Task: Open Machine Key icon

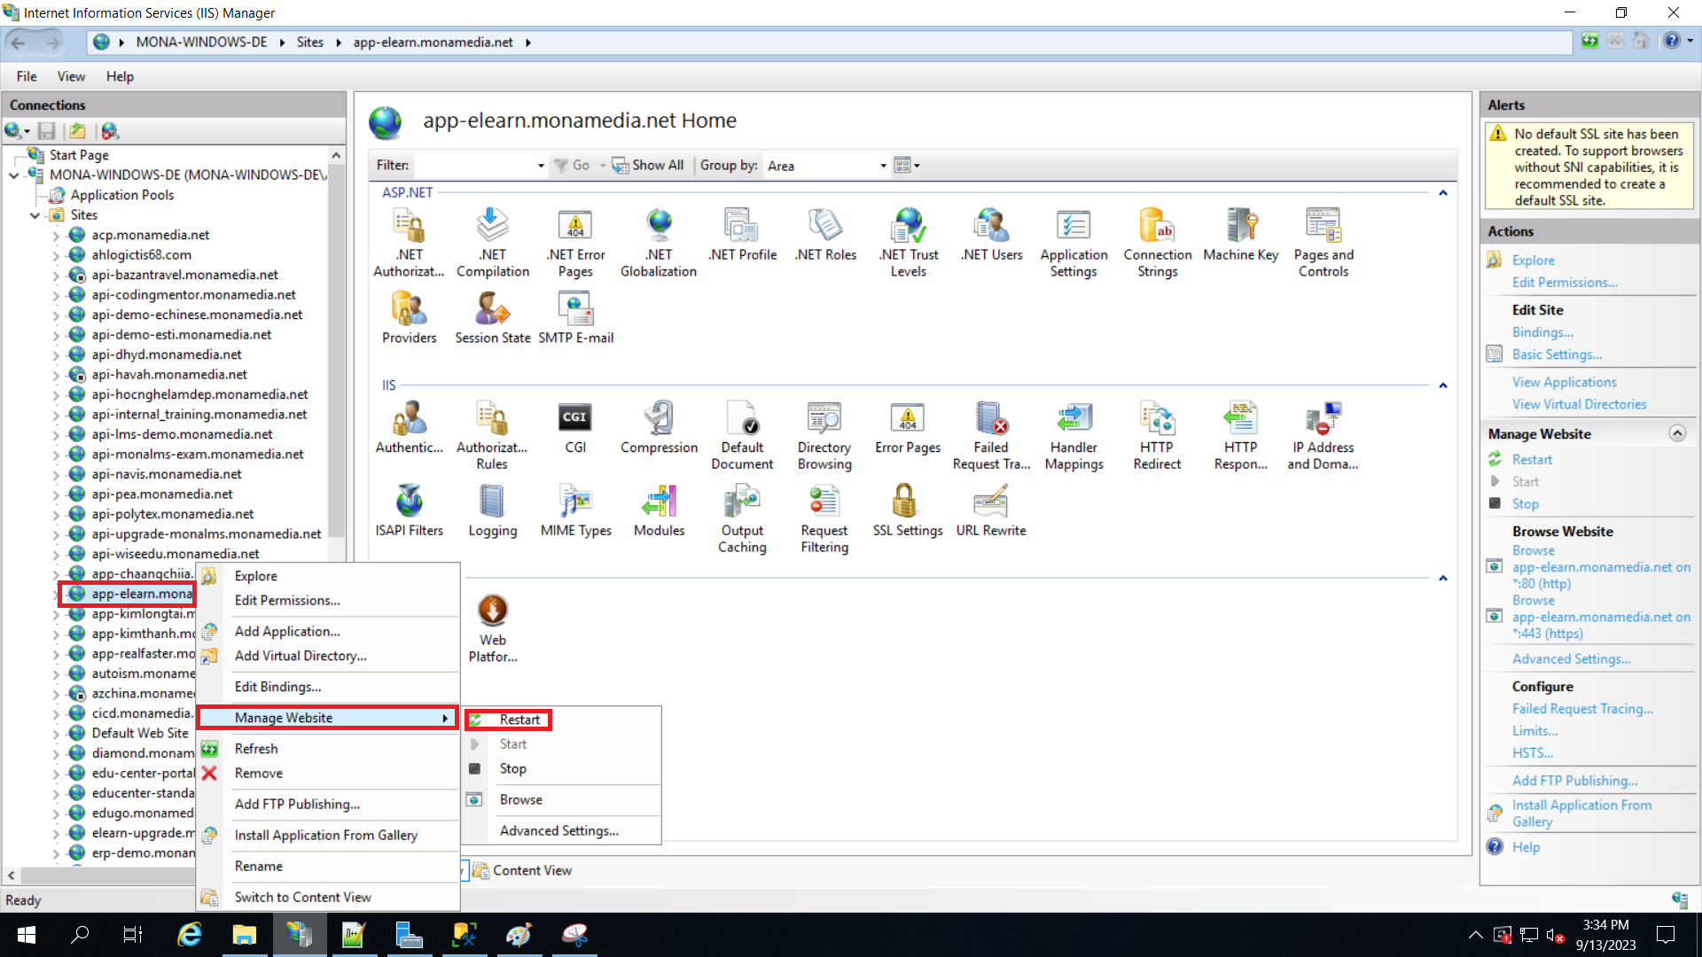Action: 1240,235
